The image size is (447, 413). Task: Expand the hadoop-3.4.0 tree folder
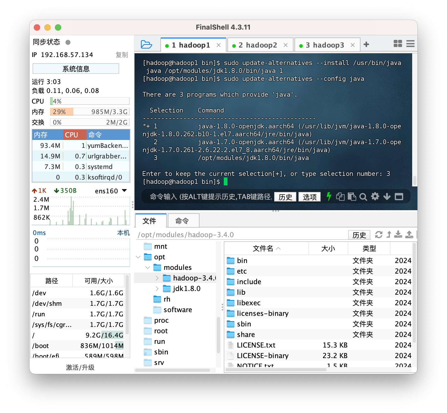(x=157, y=278)
